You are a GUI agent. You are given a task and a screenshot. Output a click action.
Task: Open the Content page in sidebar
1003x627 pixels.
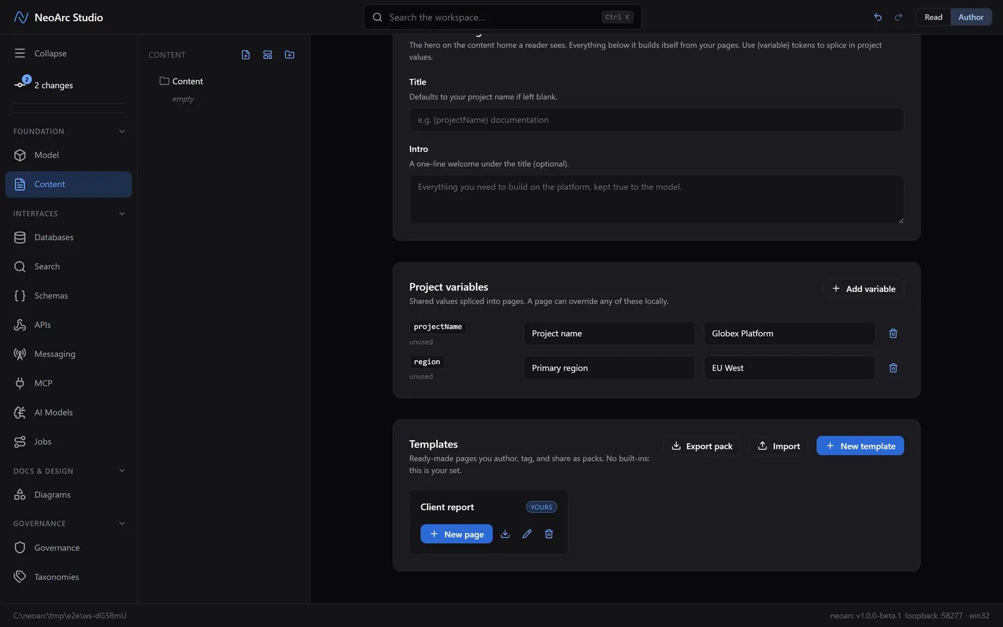[x=68, y=184]
